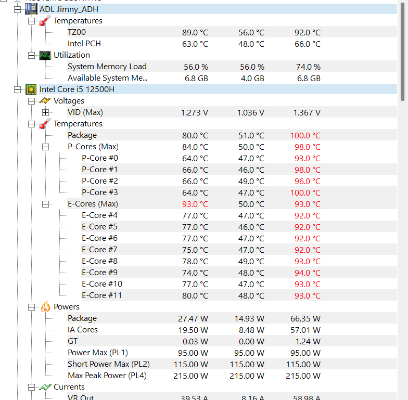Click the 57.01 W IA Cores max value
The height and width of the screenshot is (400, 408).
pyautogui.click(x=305, y=330)
